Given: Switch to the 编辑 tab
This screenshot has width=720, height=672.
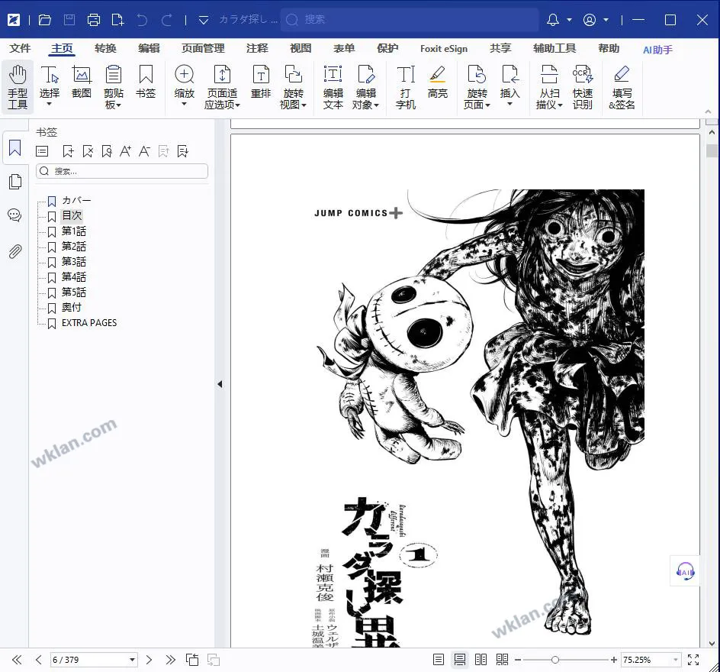Looking at the screenshot, I should tap(149, 48).
